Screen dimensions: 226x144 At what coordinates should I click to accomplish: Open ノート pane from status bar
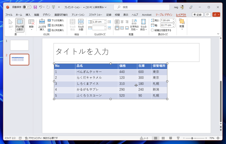(144, 138)
